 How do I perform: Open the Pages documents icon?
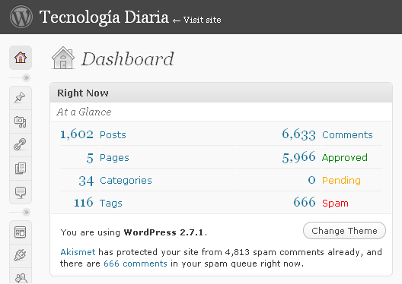[x=21, y=169]
